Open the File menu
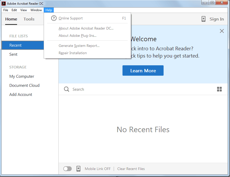Screen dimensions: 230x177 6,10
